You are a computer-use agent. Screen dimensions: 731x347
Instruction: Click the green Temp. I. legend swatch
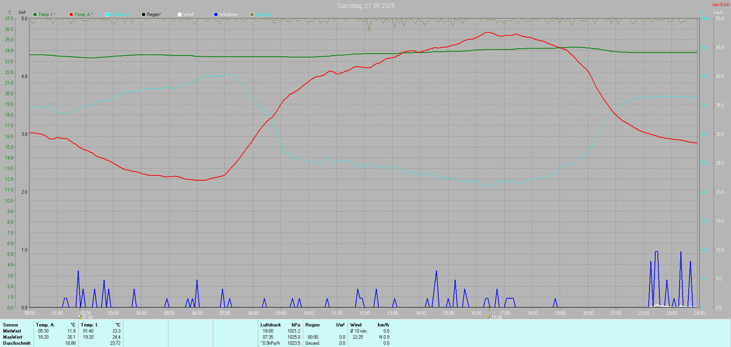tap(35, 14)
